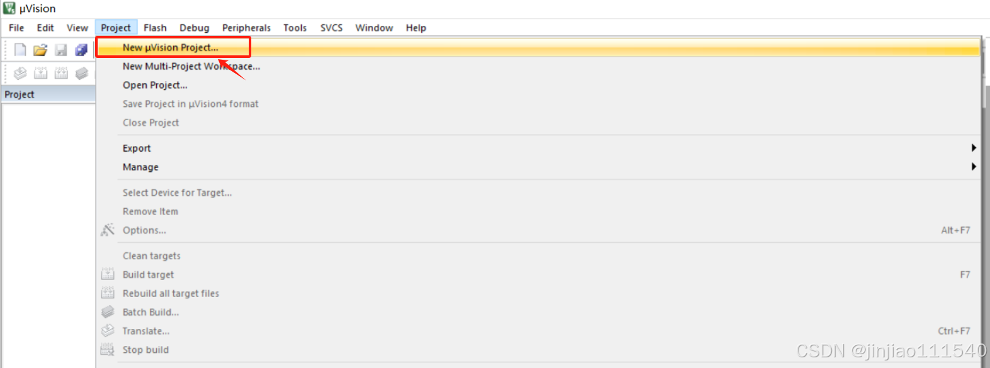Screen dimensions: 990x368
Task: Click the Save floppy disk icon
Action: (61, 50)
